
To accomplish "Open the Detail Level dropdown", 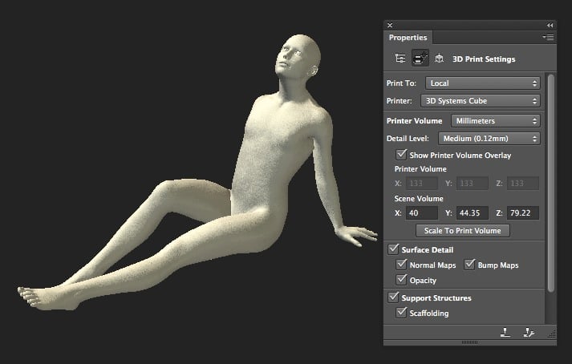I will tap(489, 139).
